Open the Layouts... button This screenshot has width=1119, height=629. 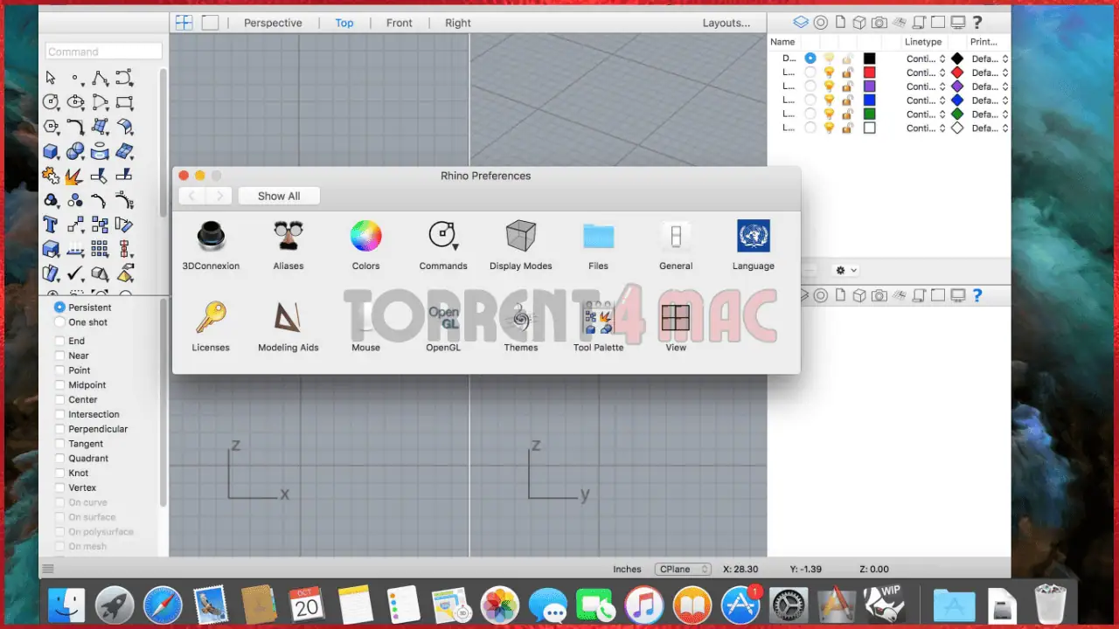(x=726, y=22)
